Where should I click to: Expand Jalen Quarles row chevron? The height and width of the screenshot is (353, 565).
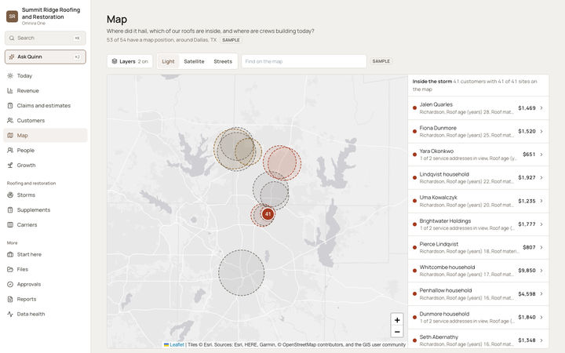541,107
